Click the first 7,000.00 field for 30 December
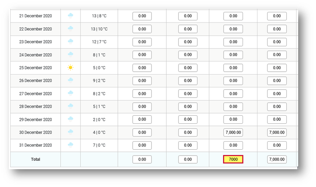Viewport: 316px width, 187px height. [233, 132]
